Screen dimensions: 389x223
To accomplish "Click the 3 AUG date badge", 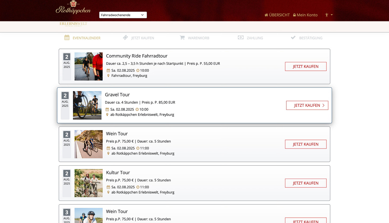I will point(67,216).
